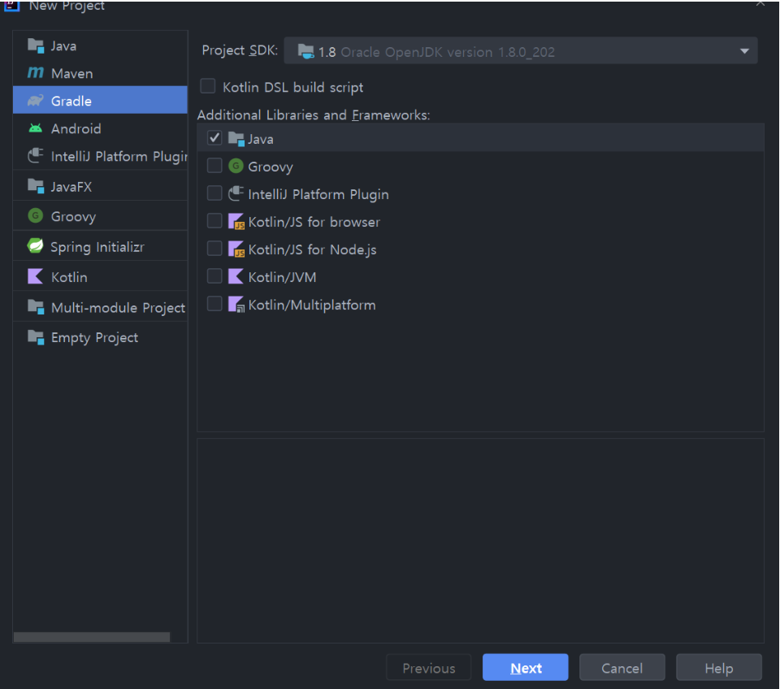Click the 'Project SDK:' label
The width and height of the screenshot is (780, 689).
tap(240, 50)
